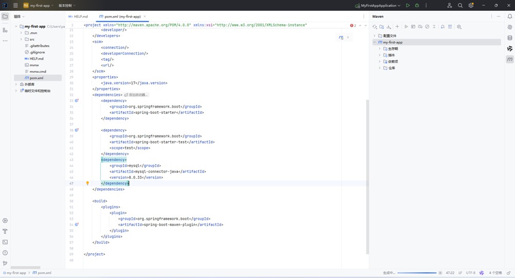The height and width of the screenshot is (278, 515).
Task: Open the Database tool window icon
Action: tap(510, 38)
